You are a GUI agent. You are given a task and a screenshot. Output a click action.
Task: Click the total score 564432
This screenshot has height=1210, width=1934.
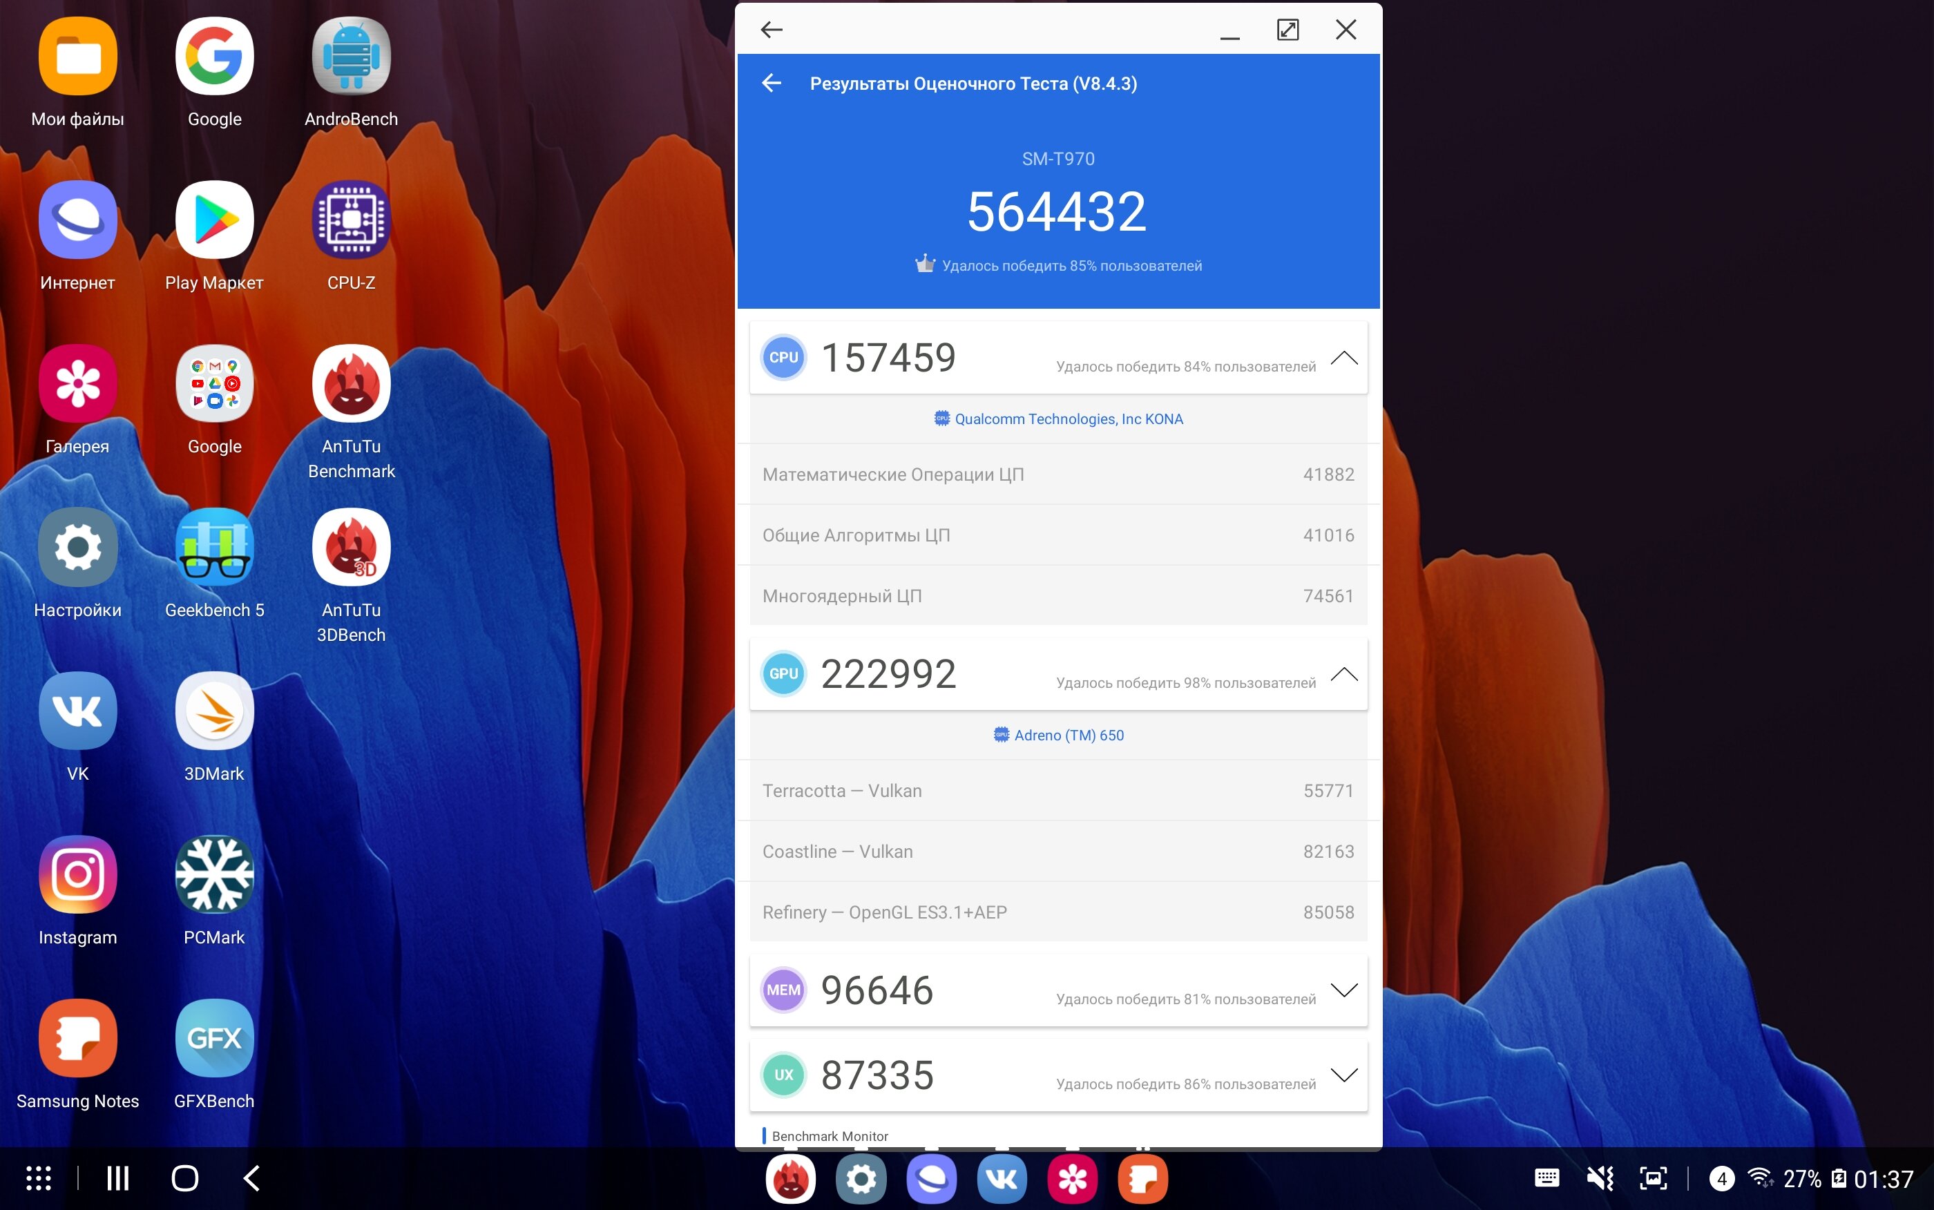(x=1057, y=211)
